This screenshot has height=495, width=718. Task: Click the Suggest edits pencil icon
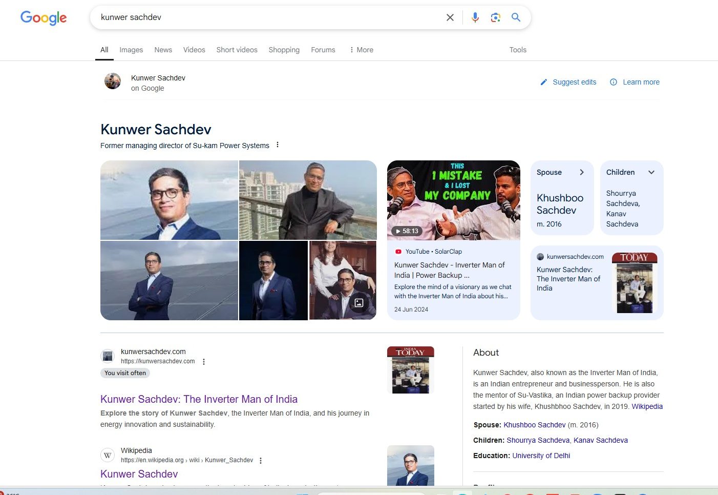point(544,82)
